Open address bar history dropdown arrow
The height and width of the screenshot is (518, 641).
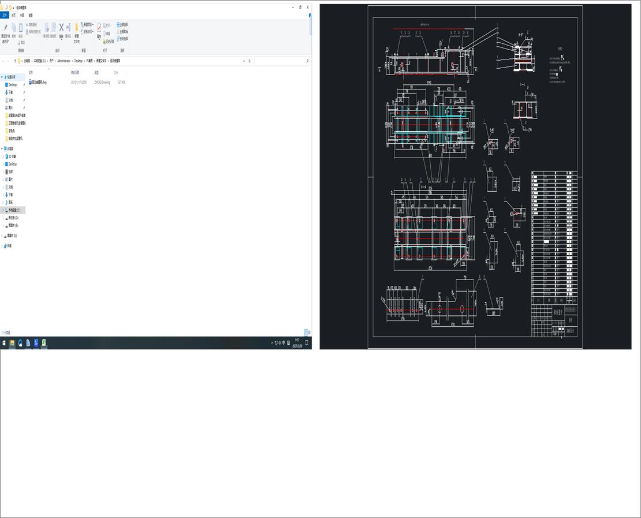pos(244,61)
